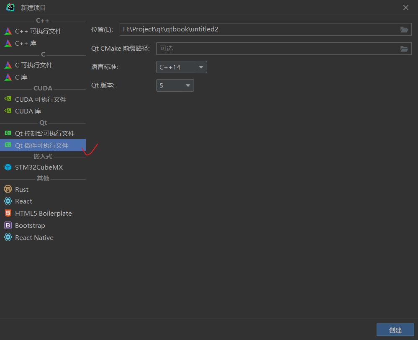
Task: Close the 新建项目 dialog
Action: (406, 8)
